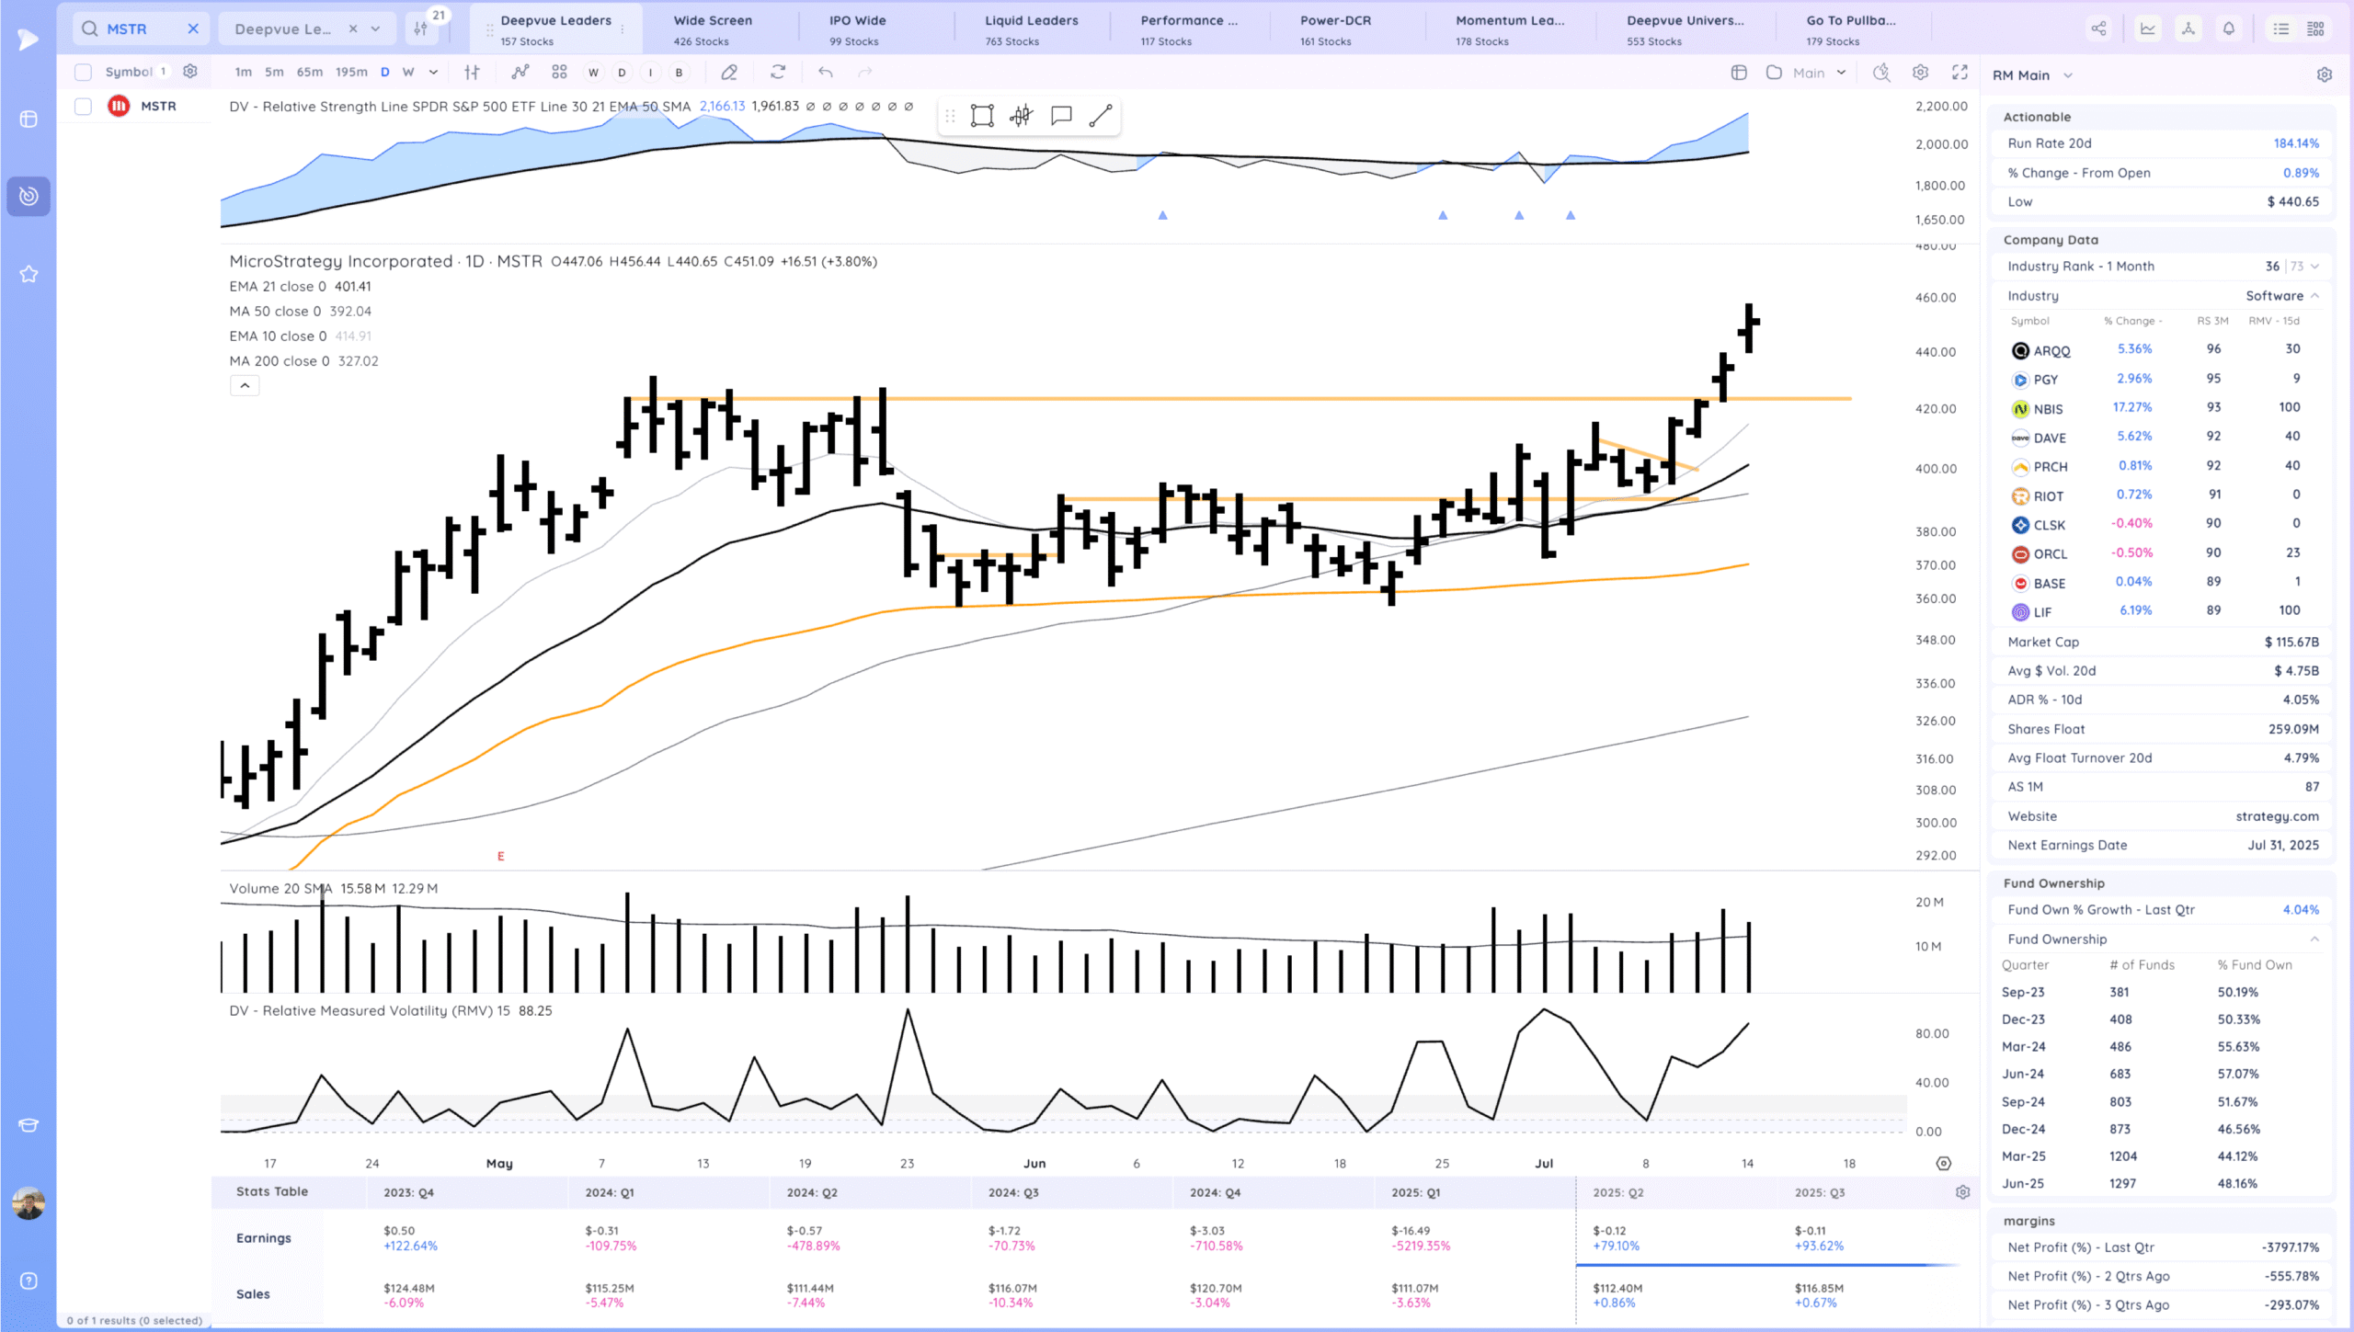Open the Momentum Leaders tab
Screen dimensions: 2354x1332
(1509, 28)
